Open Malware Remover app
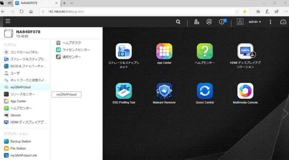The width and height of the screenshot is (289, 160). [x=164, y=91]
